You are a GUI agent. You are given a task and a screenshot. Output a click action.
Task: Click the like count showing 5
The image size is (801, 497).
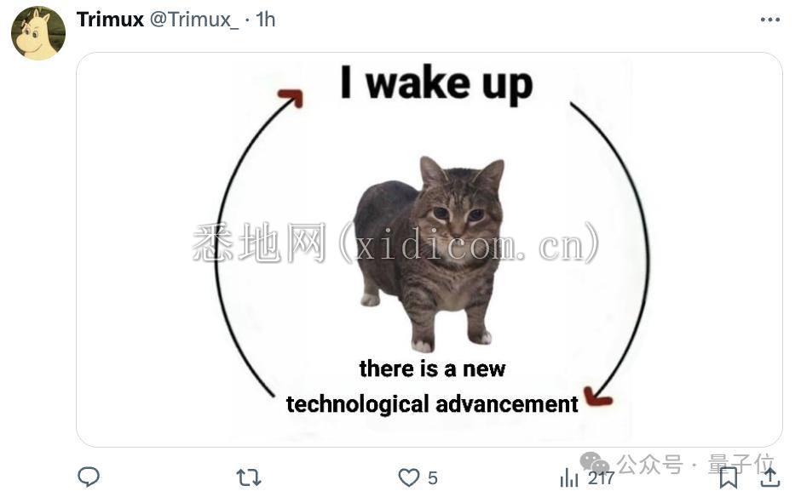[x=433, y=478]
